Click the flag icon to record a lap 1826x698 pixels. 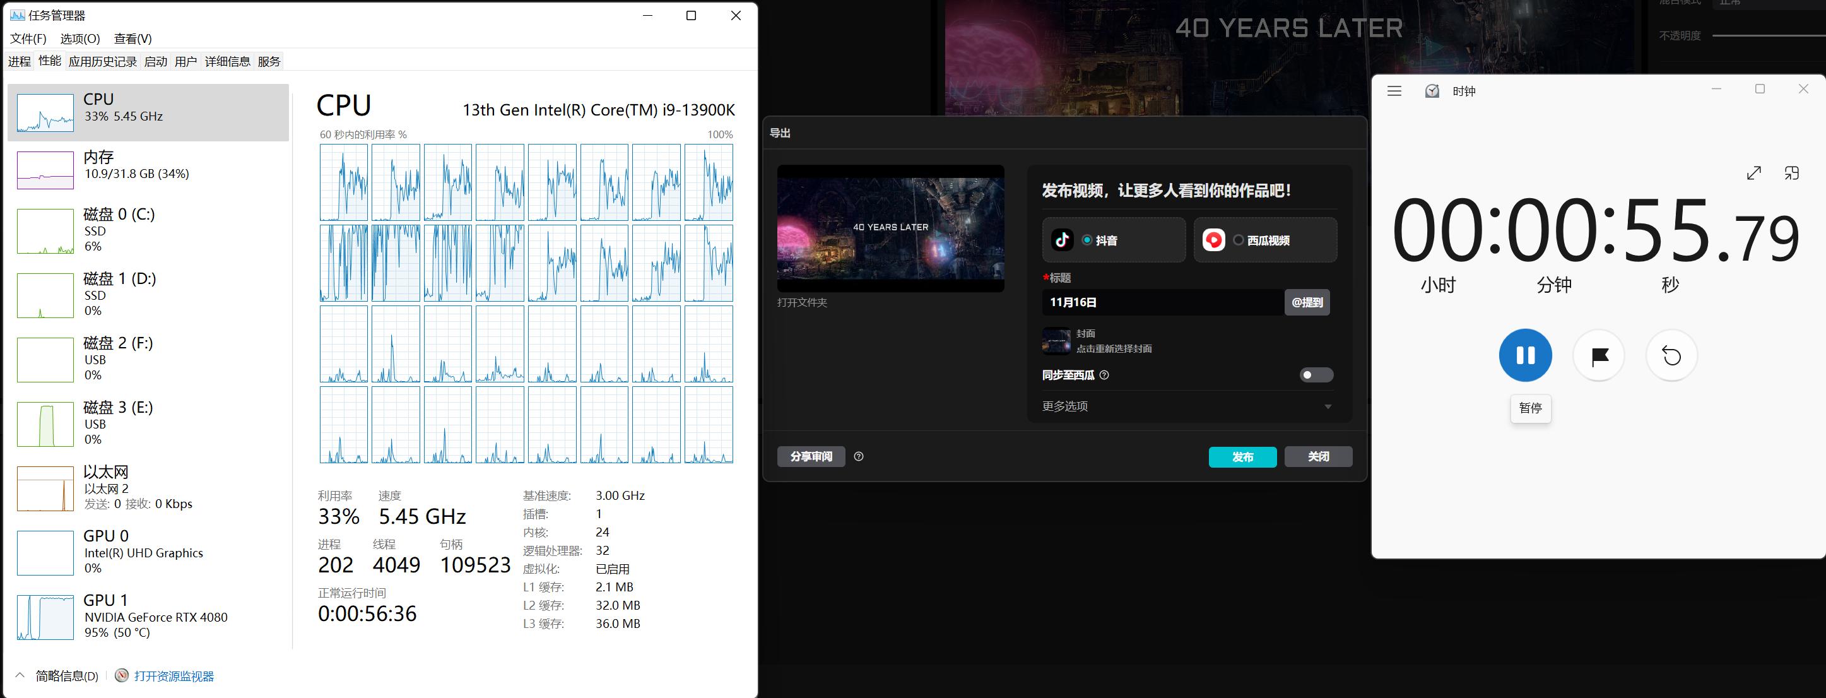point(1598,355)
